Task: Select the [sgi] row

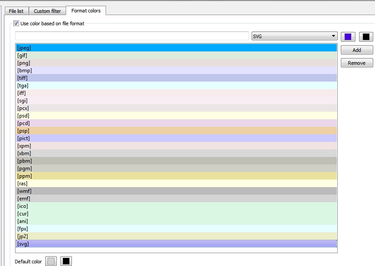Action: click(176, 101)
